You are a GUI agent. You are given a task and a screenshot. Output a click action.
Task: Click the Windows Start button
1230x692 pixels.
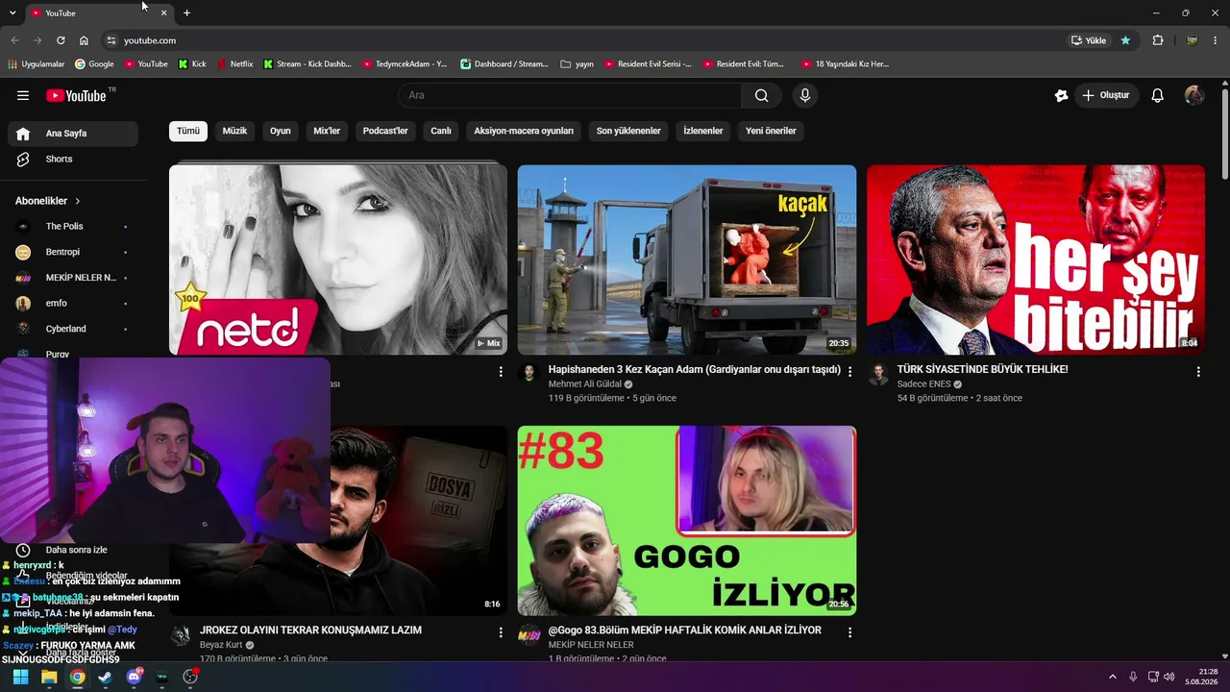pyautogui.click(x=20, y=677)
